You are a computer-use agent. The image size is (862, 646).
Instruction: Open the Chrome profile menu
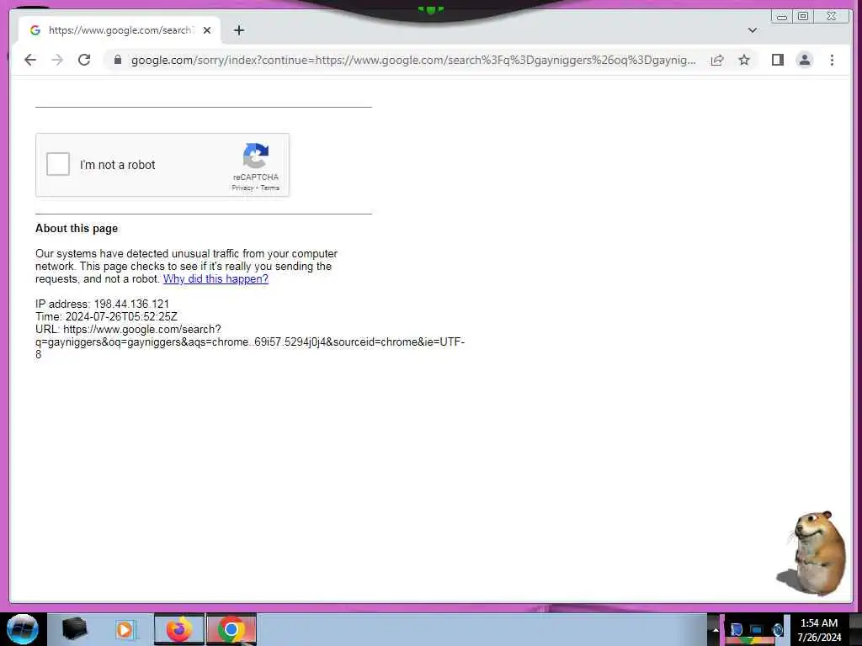tap(804, 60)
